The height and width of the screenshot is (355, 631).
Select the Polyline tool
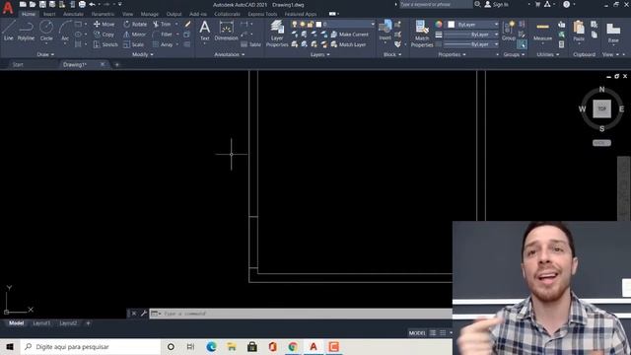click(x=27, y=31)
